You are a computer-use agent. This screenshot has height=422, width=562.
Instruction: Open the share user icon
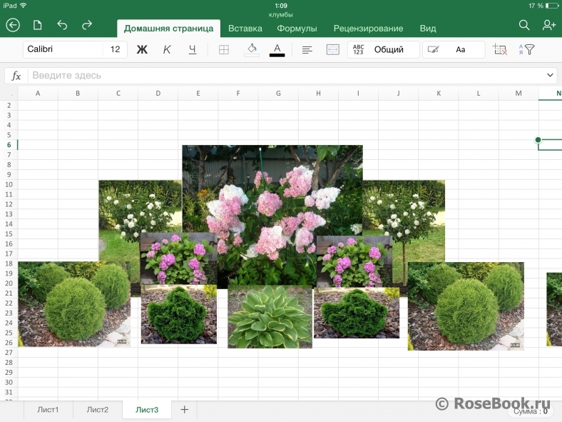548,26
